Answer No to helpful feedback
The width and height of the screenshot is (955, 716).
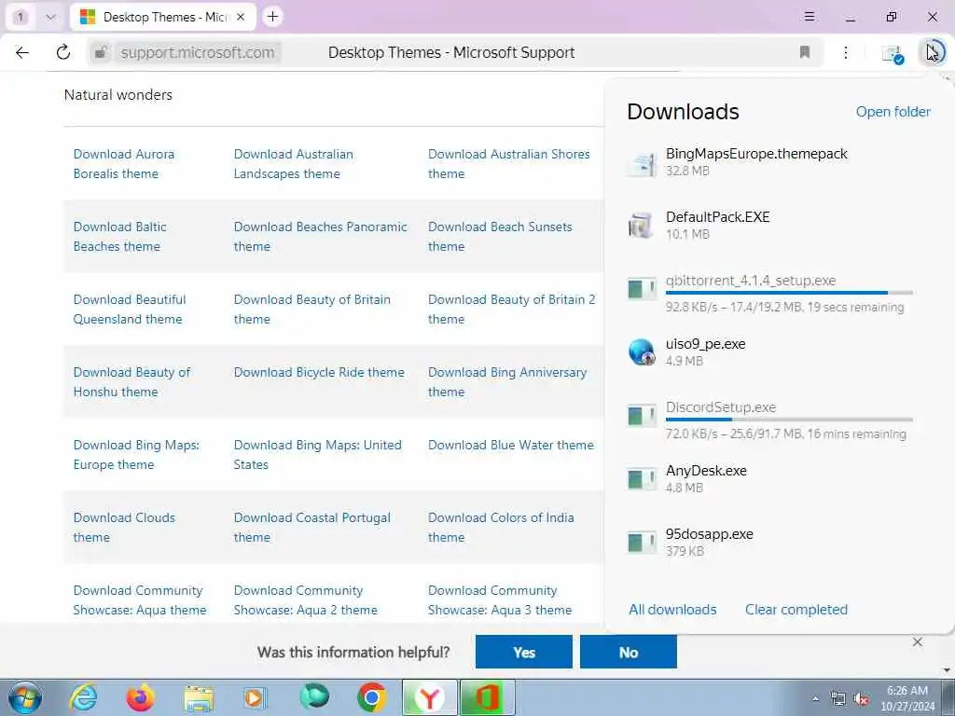tap(628, 652)
